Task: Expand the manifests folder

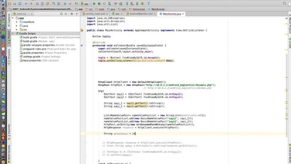Action: pos(17,22)
